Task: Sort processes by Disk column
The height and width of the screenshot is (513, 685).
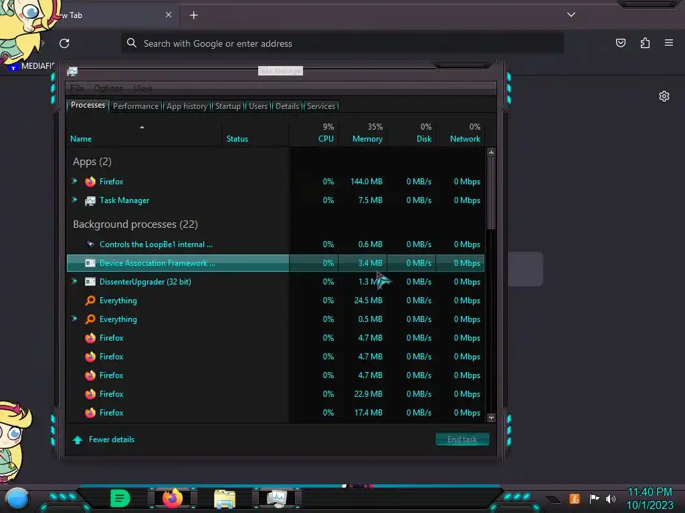Action: (411, 134)
